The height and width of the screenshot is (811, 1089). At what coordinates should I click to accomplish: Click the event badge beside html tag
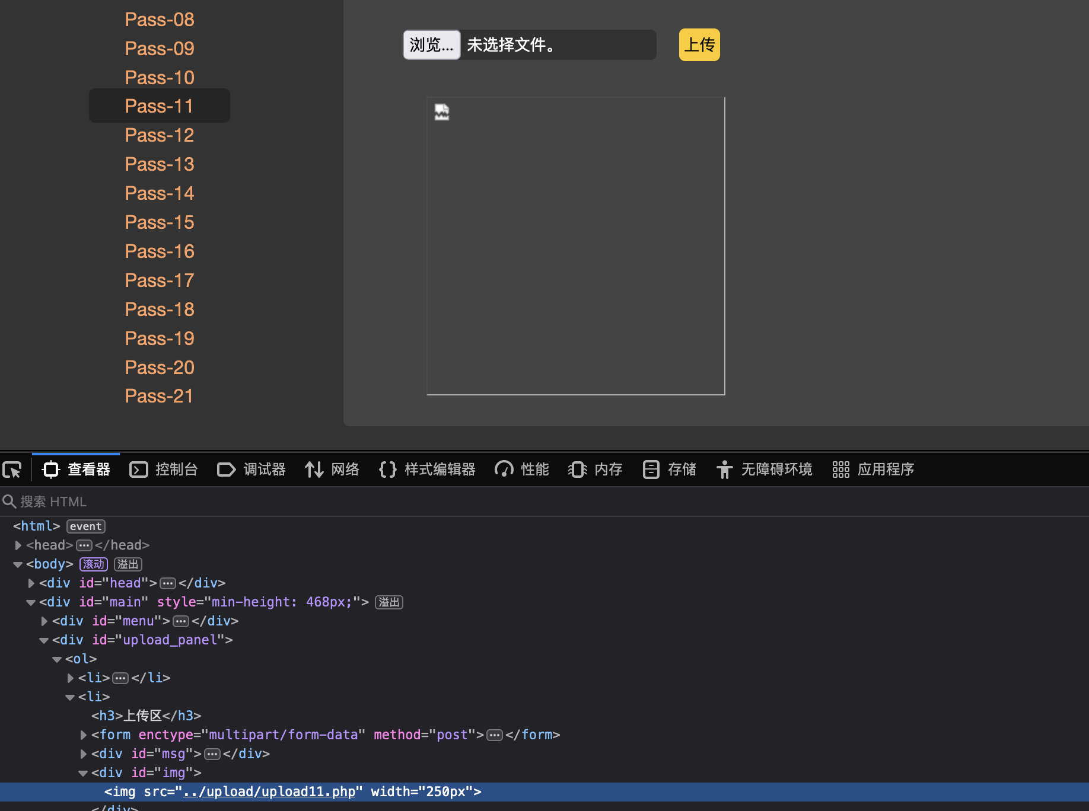86,526
